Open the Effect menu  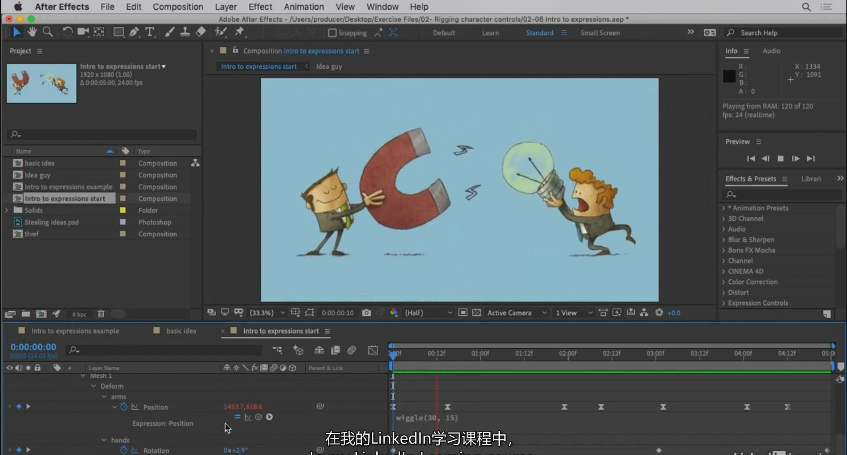pyautogui.click(x=260, y=7)
